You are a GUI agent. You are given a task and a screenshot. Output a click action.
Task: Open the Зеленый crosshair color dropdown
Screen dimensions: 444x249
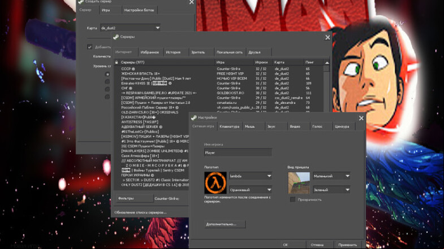(331, 190)
